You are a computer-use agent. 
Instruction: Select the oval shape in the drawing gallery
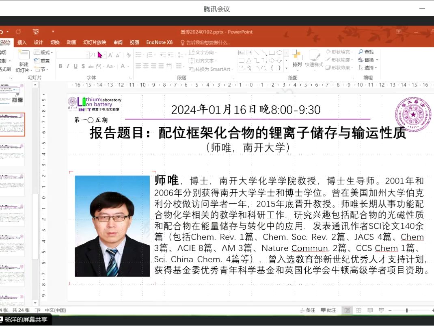coord(279,52)
